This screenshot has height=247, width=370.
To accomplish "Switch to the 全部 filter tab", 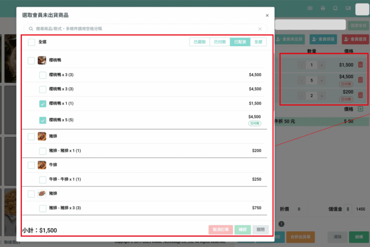I will [258, 42].
